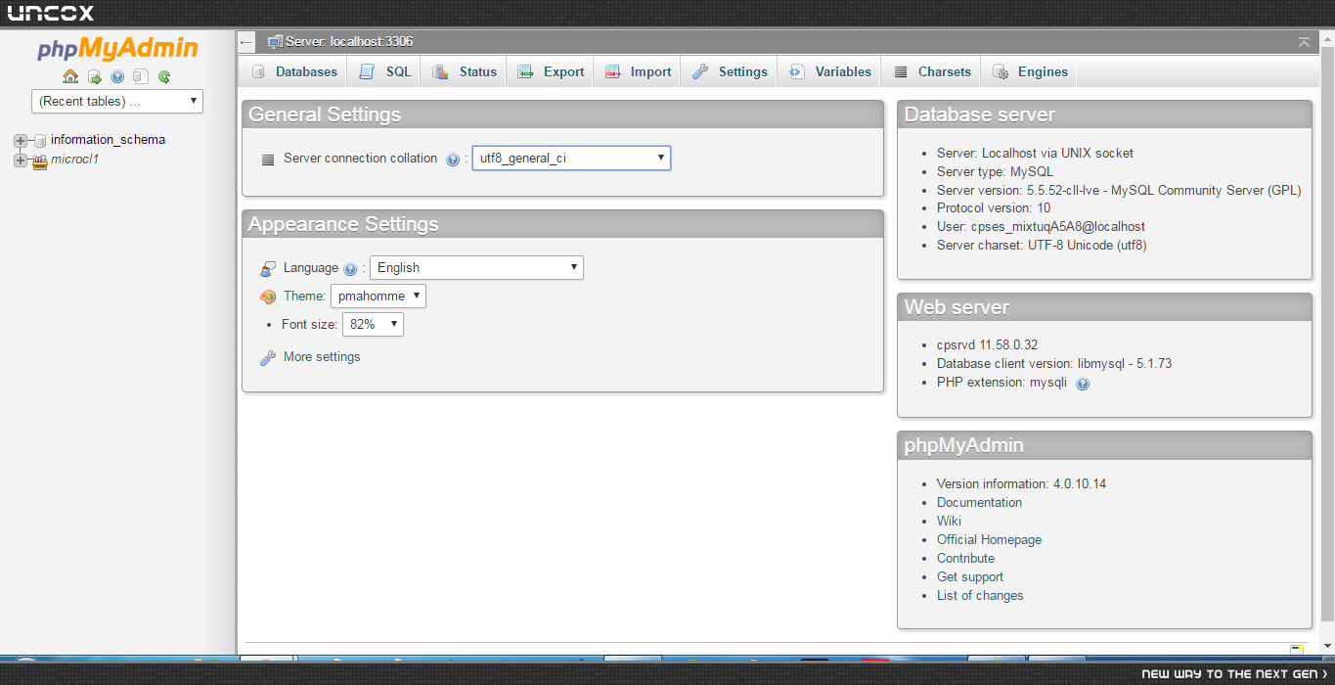Click the phpMyAdmin logo
Image resolution: width=1335 pixels, height=685 pixels.
click(x=117, y=49)
